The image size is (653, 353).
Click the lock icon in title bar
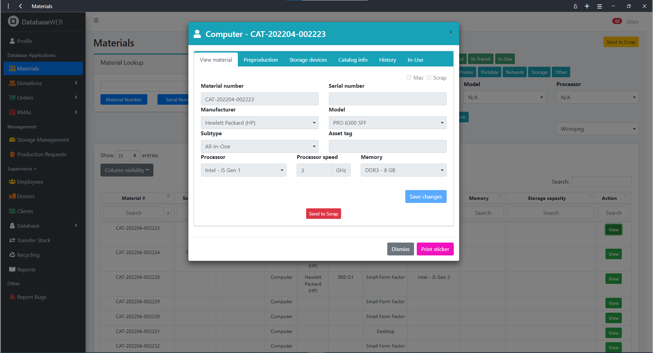[575, 6]
